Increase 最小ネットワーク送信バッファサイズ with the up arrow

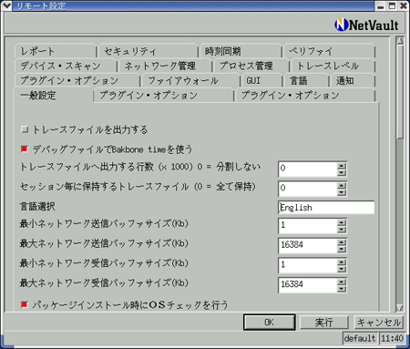pyautogui.click(x=342, y=222)
